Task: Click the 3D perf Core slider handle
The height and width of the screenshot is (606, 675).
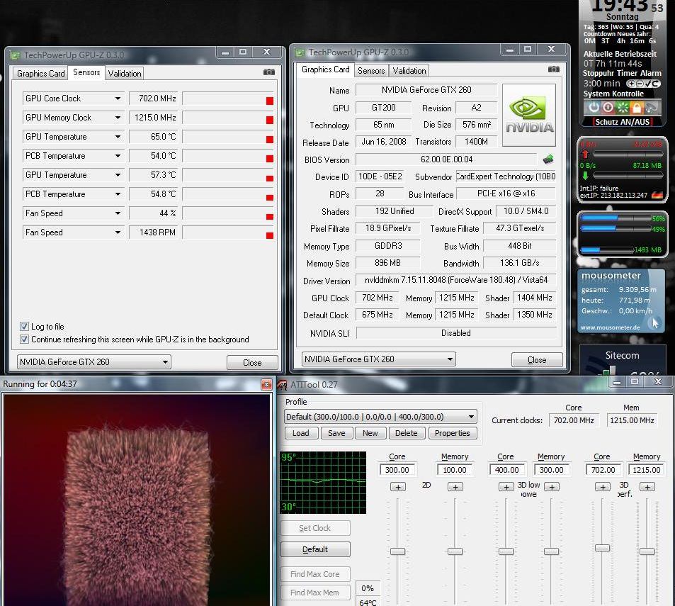Action: (602, 548)
